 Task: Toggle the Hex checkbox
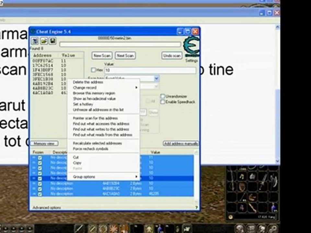pyautogui.click(x=93, y=70)
